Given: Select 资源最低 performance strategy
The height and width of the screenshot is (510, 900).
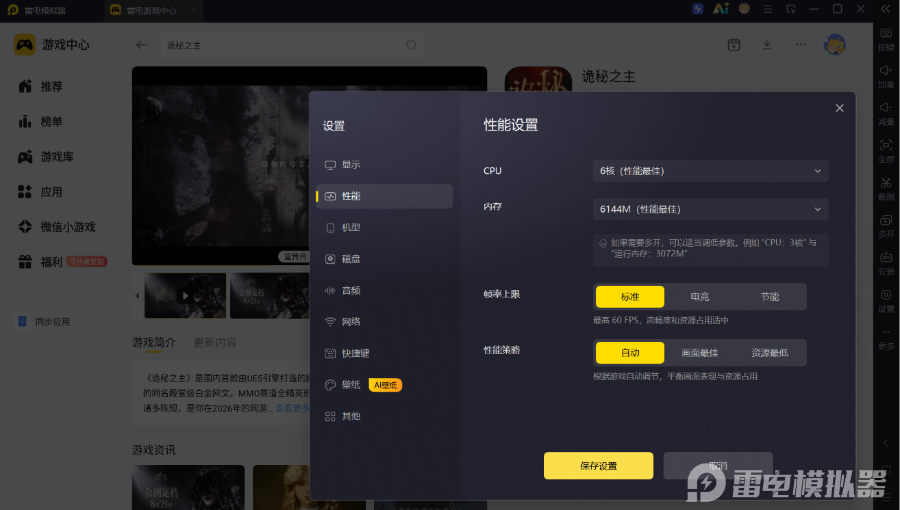Looking at the screenshot, I should coord(770,353).
